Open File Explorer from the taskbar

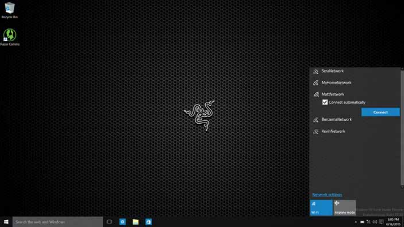tap(135, 222)
